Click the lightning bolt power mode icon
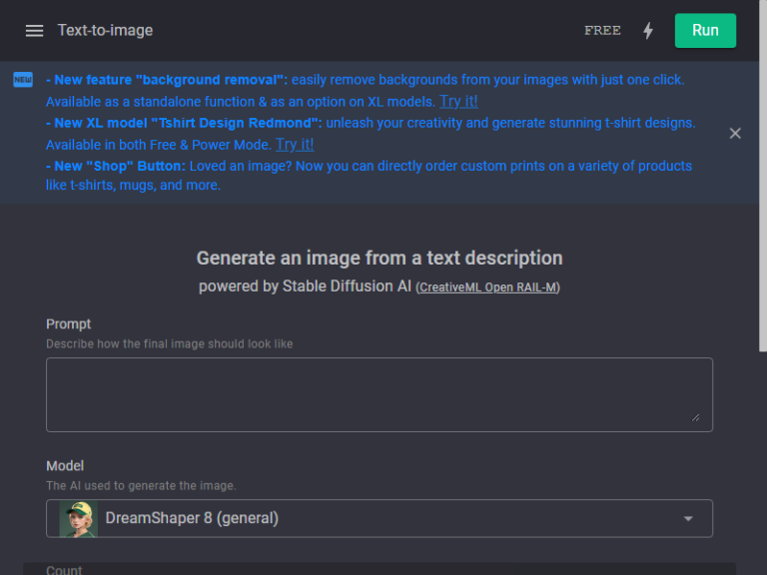 pyautogui.click(x=648, y=31)
